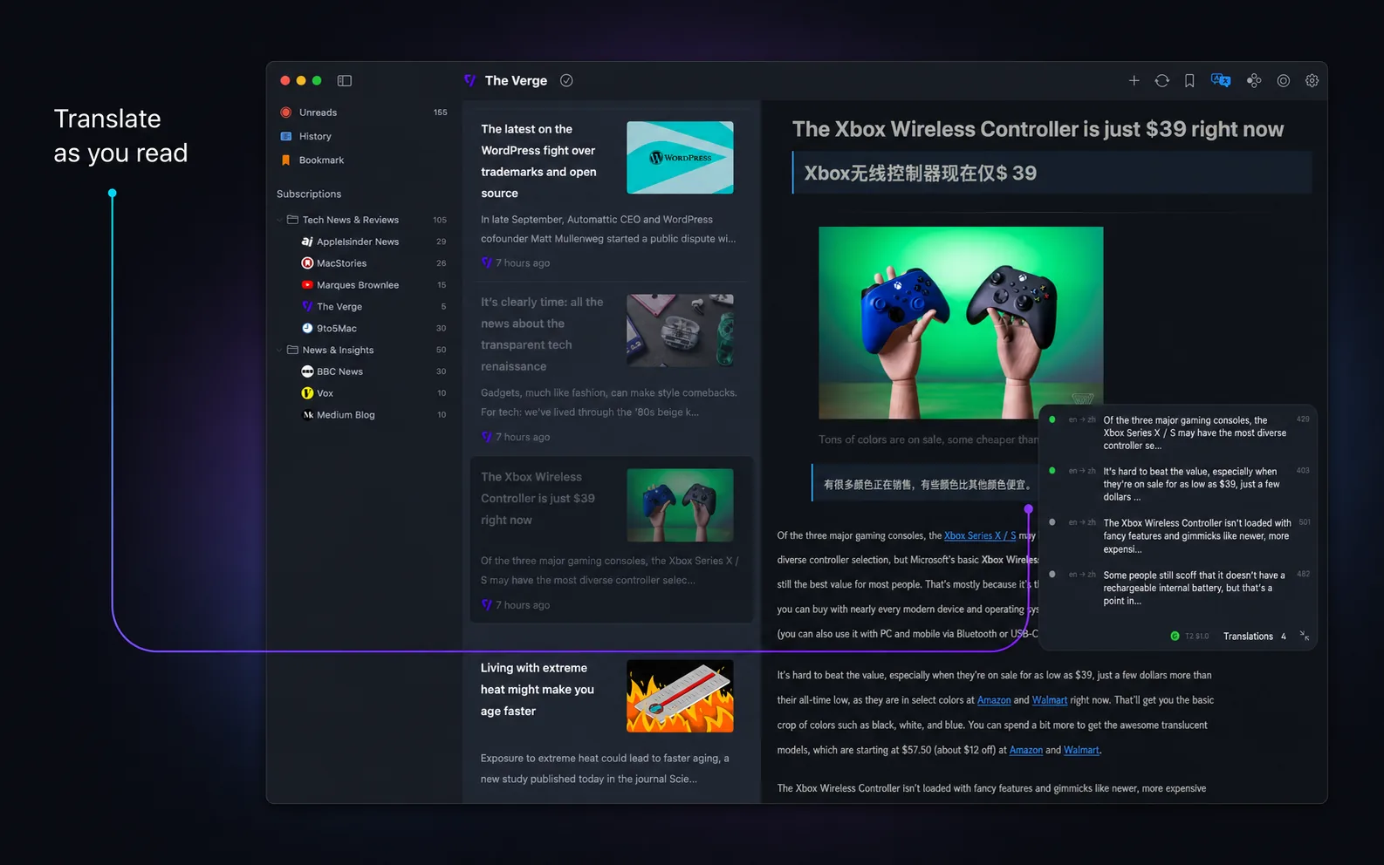Click 'Tons of colors are on sale' caption

coord(928,439)
